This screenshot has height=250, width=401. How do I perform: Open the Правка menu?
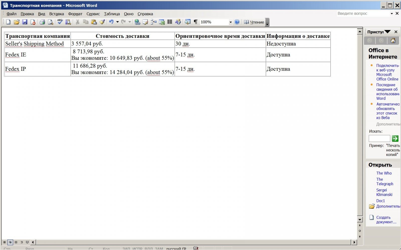point(27,14)
